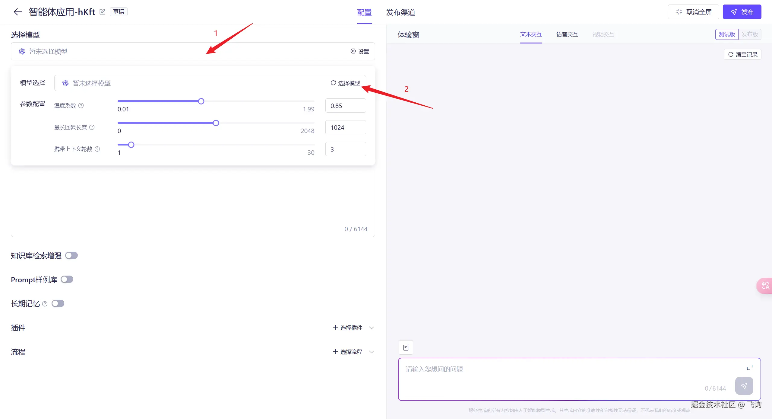This screenshot has width=772, height=419.
Task: Expand the 插件 section chevron
Action: pos(372,328)
